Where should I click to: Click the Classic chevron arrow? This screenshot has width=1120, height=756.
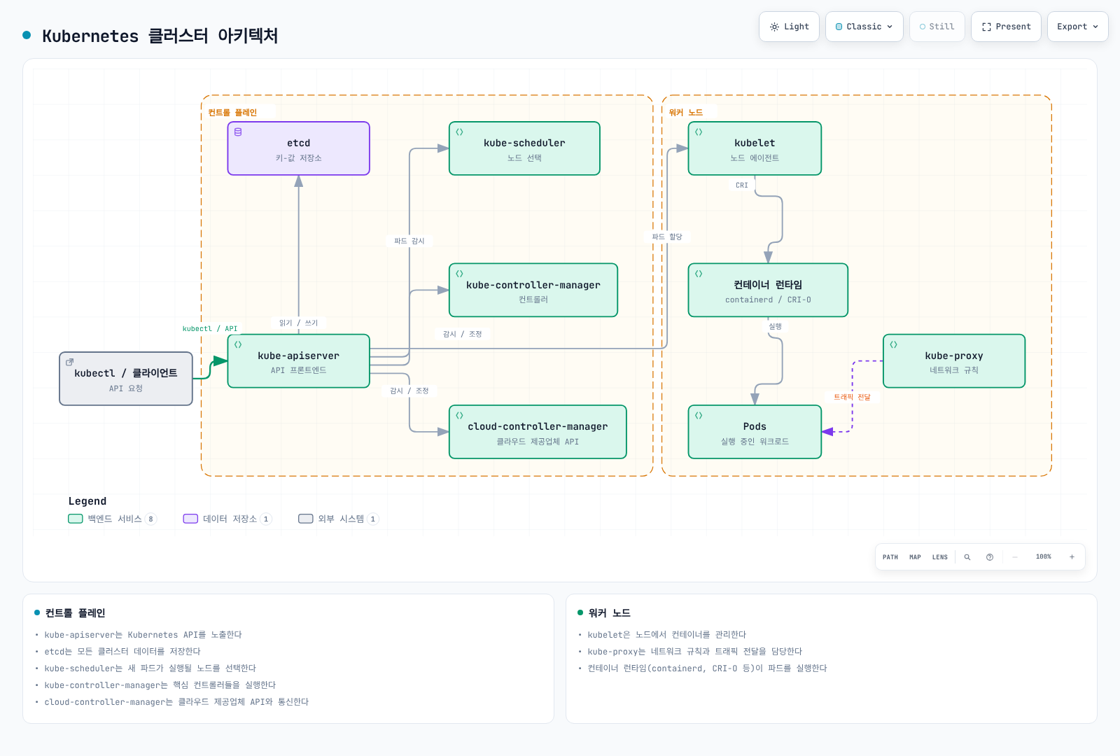coord(890,27)
